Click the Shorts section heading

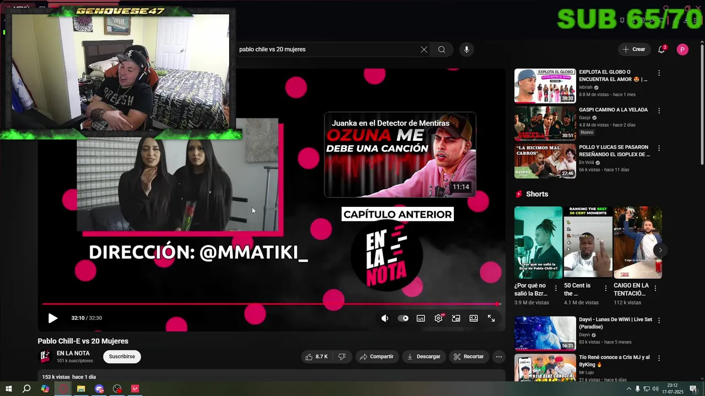point(537,194)
